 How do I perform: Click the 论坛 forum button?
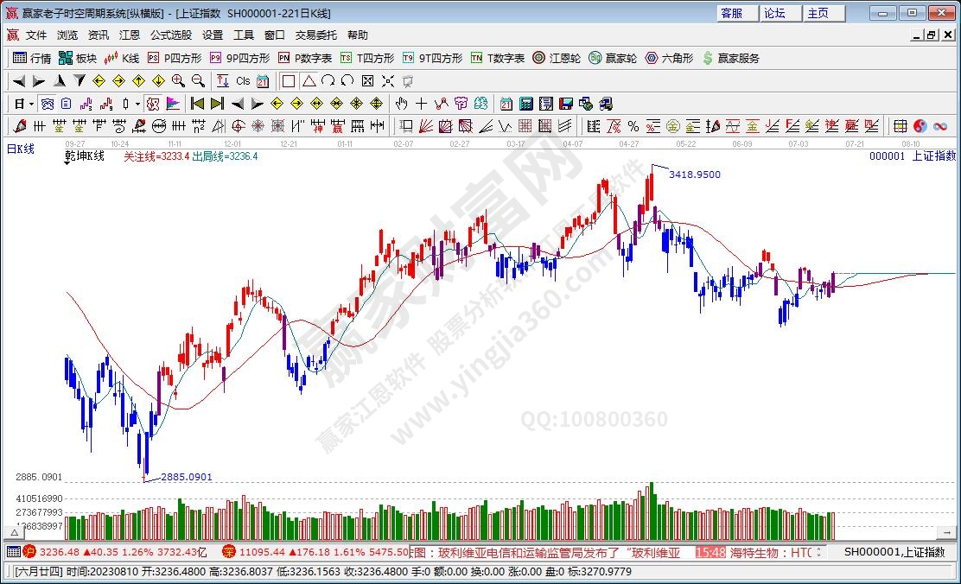pos(774,13)
